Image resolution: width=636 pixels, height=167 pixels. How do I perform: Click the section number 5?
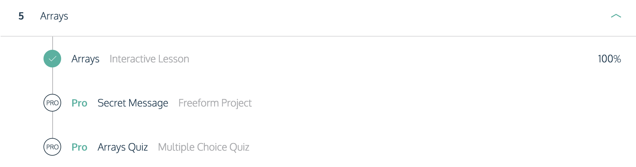pos(21,16)
